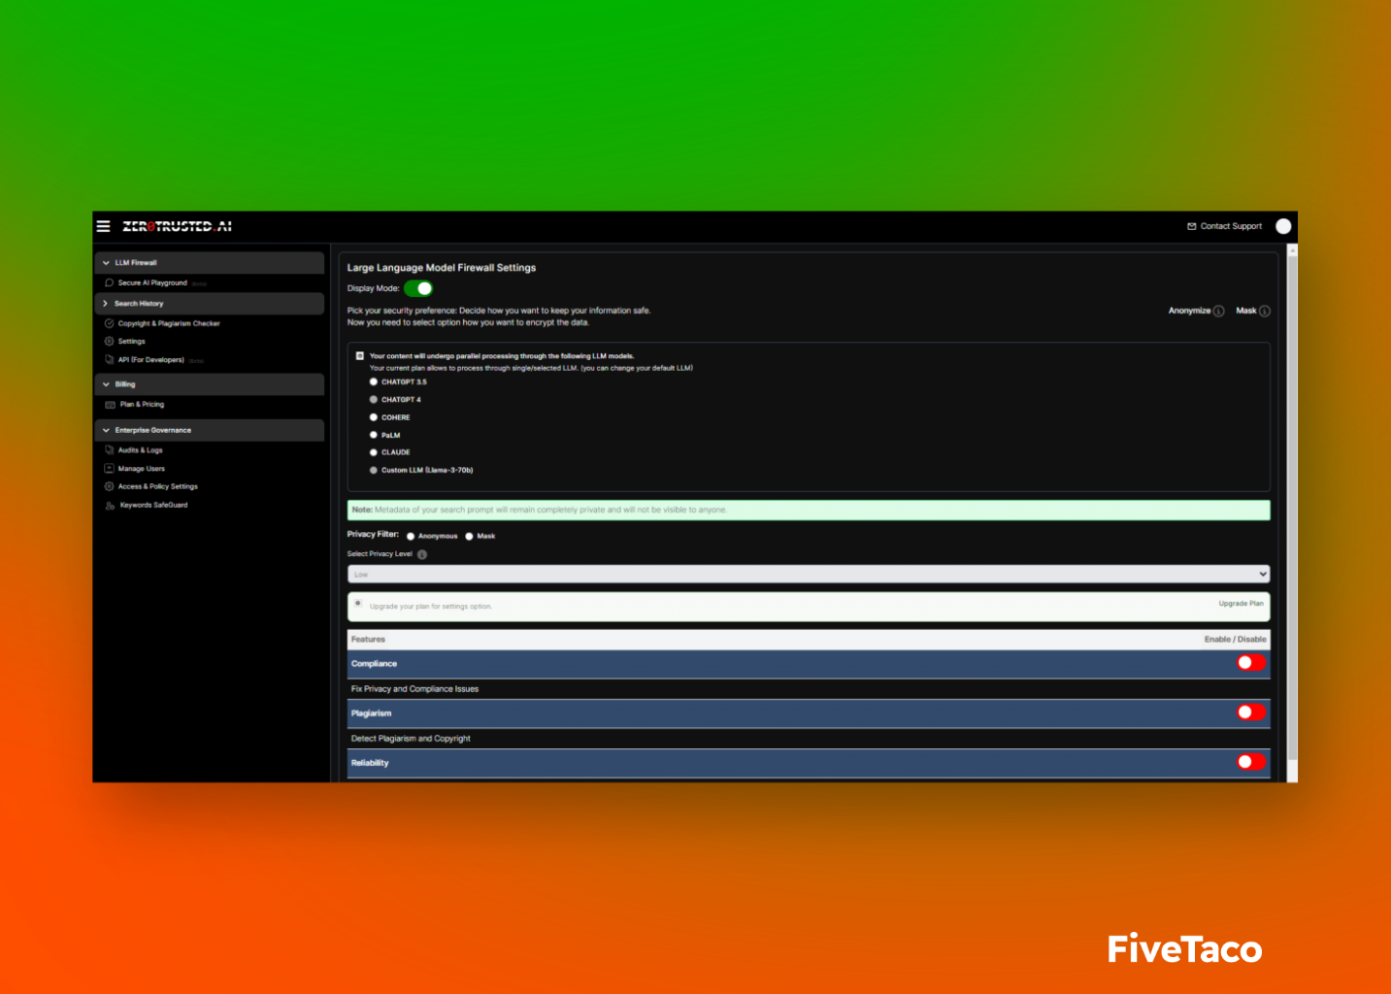The image size is (1391, 994).
Task: Collapse the Billing section
Action: tap(210, 384)
